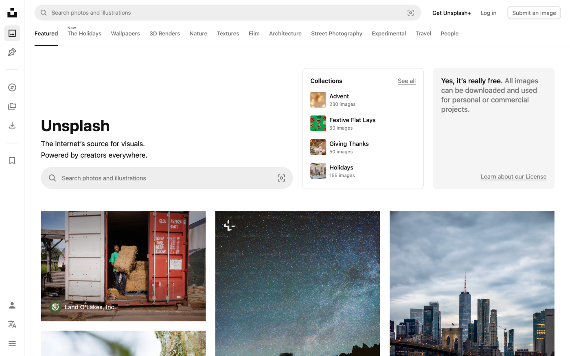Open the Collections icon in sidebar
570x356 pixels.
coord(12,106)
